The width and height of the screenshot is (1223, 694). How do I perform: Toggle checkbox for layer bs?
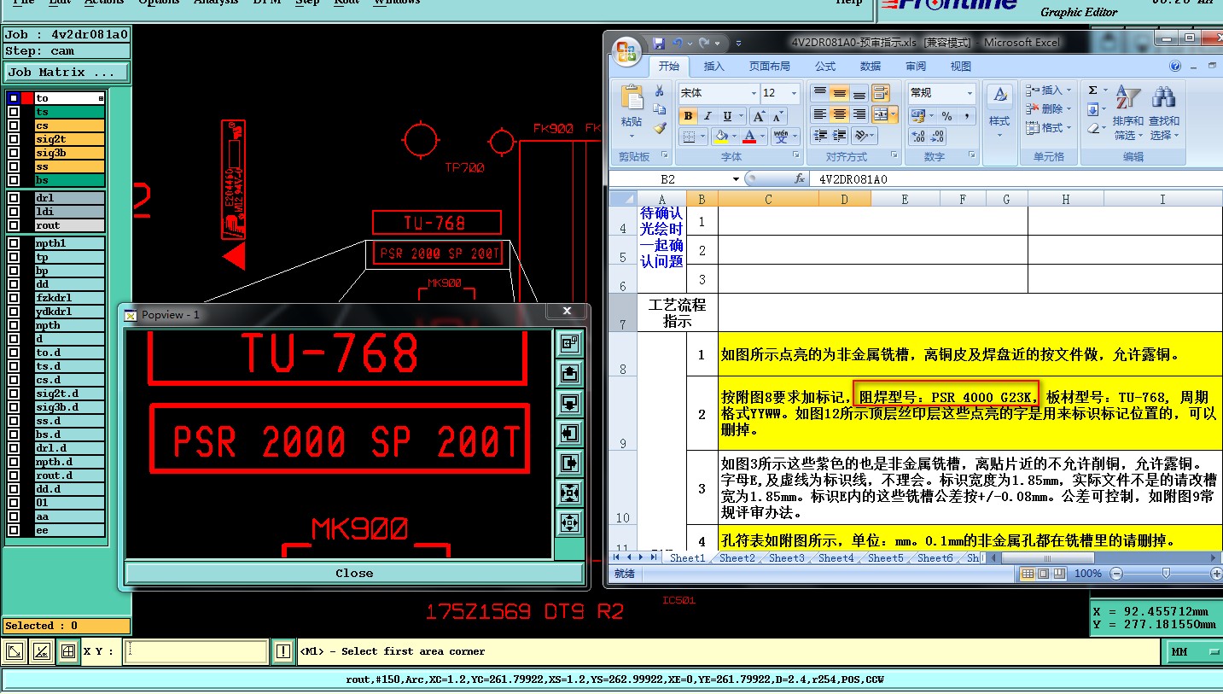coord(13,180)
